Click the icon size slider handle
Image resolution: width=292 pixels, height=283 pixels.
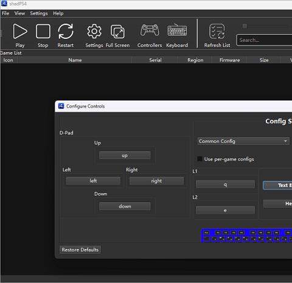[245, 26]
